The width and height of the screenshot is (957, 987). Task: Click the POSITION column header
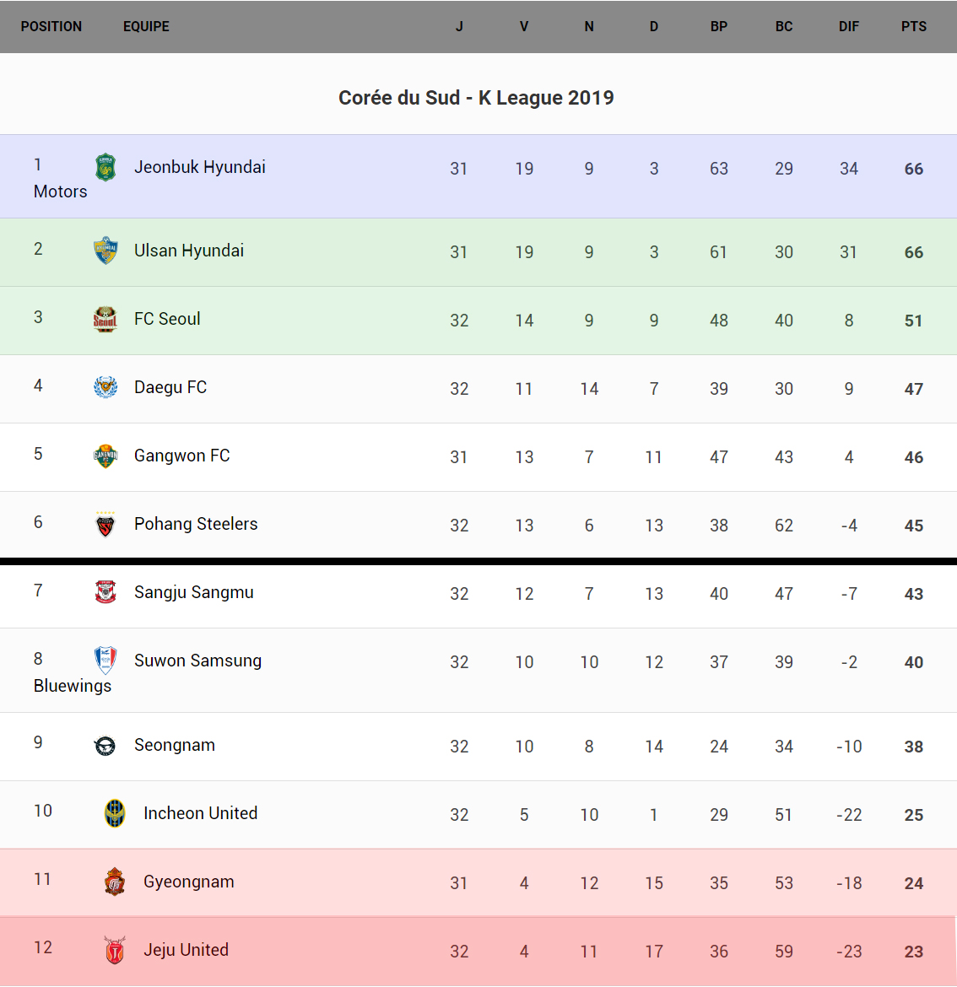(x=51, y=26)
